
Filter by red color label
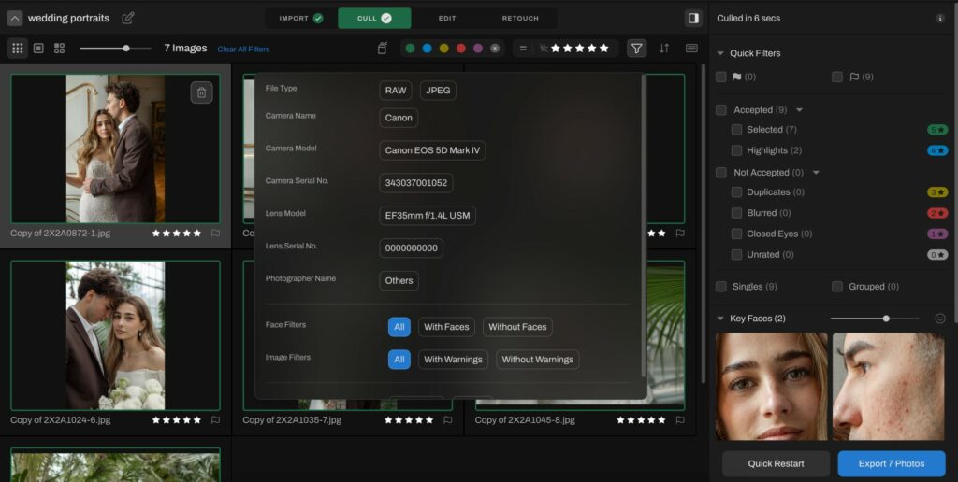click(x=461, y=49)
